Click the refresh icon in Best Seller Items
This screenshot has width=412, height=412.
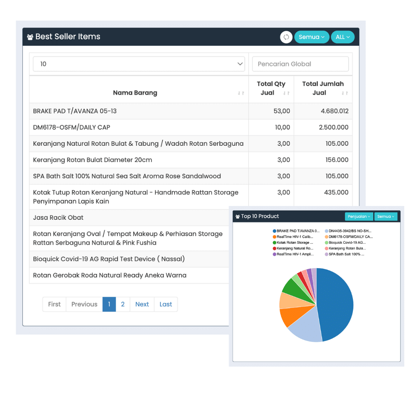pos(286,37)
